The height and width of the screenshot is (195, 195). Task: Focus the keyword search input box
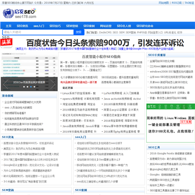pos(38,32)
